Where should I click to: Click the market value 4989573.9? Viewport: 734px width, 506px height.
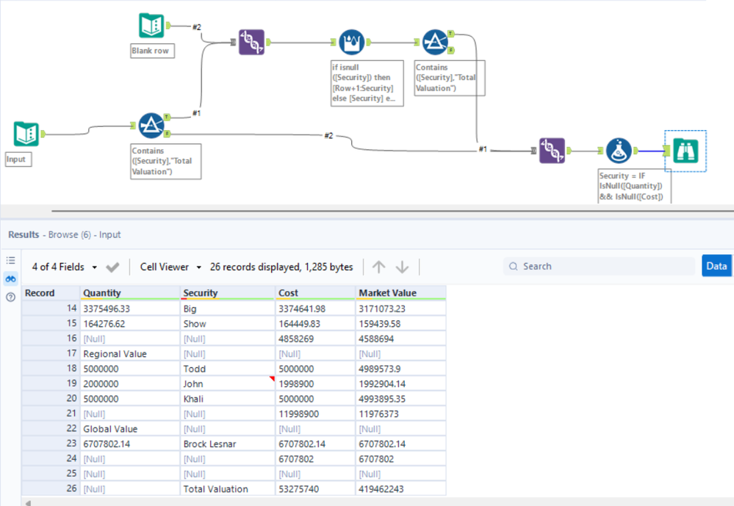400,369
